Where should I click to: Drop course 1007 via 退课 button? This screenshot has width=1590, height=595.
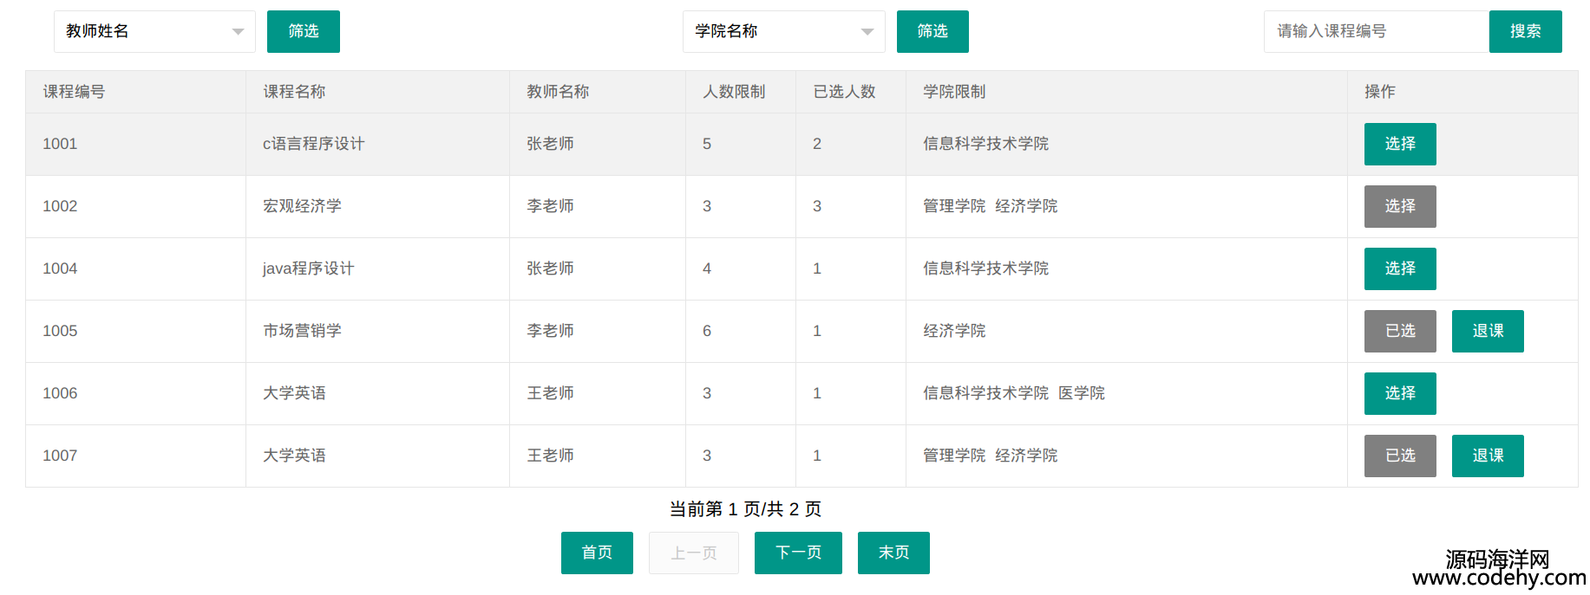coord(1487,456)
